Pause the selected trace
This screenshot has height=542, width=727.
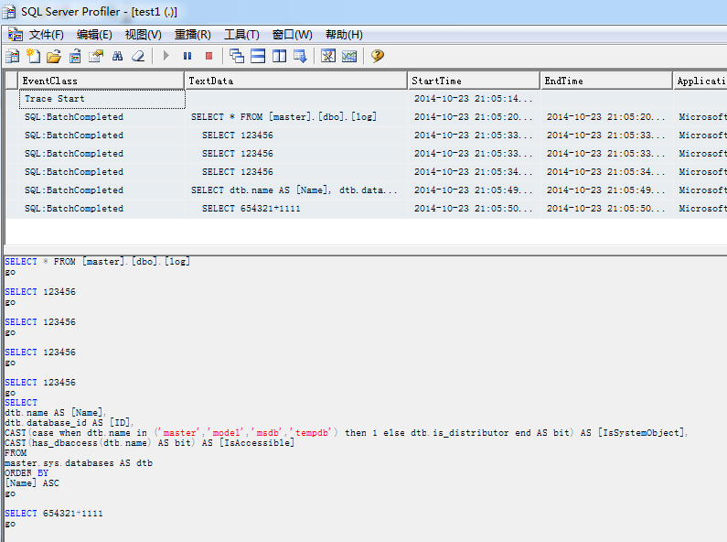click(187, 56)
